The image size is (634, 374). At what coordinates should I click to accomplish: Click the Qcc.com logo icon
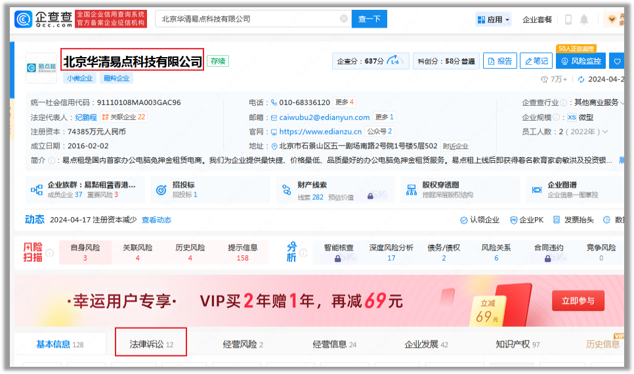click(x=23, y=19)
